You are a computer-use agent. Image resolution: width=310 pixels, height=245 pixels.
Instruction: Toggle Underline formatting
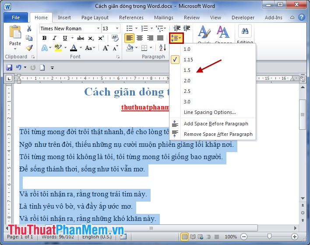tap(65, 38)
